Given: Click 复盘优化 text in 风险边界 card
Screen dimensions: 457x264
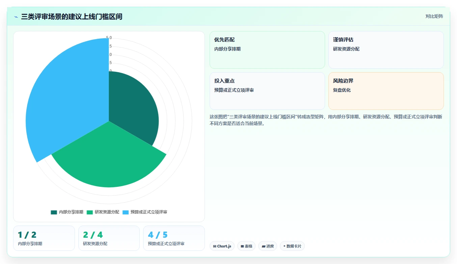Looking at the screenshot, I should 342,90.
